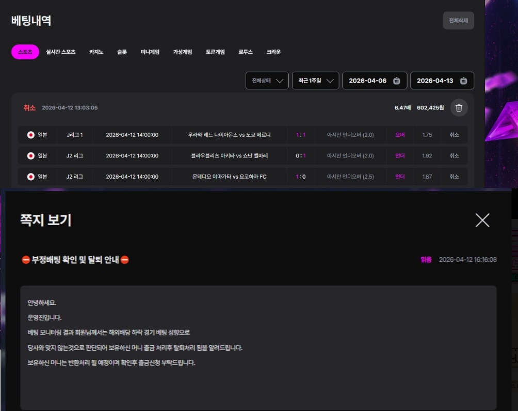518x411 pixels.
Task: Click Japan flag icon for 블라우블리츠 아키타 match
Action: tap(31, 155)
